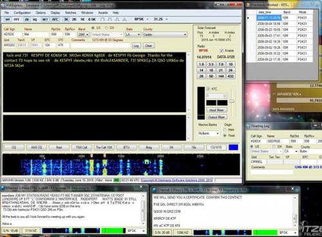Select the 2006-05-04 row in Previously Worked
The height and width of the screenshot is (237, 322).
click(279, 24)
